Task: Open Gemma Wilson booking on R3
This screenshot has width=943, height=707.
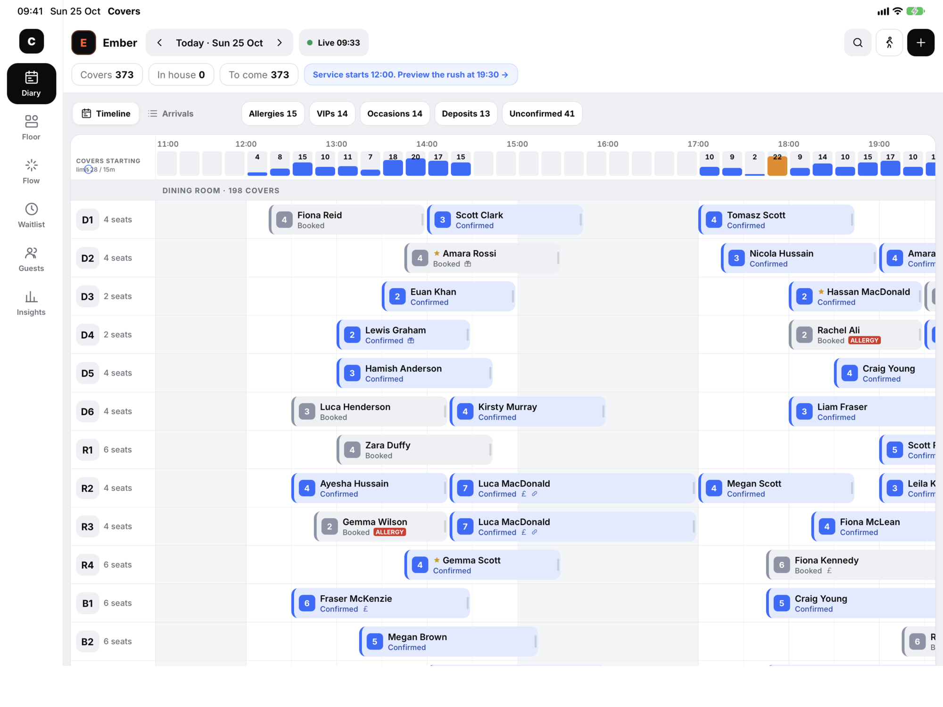Action: 381,526
